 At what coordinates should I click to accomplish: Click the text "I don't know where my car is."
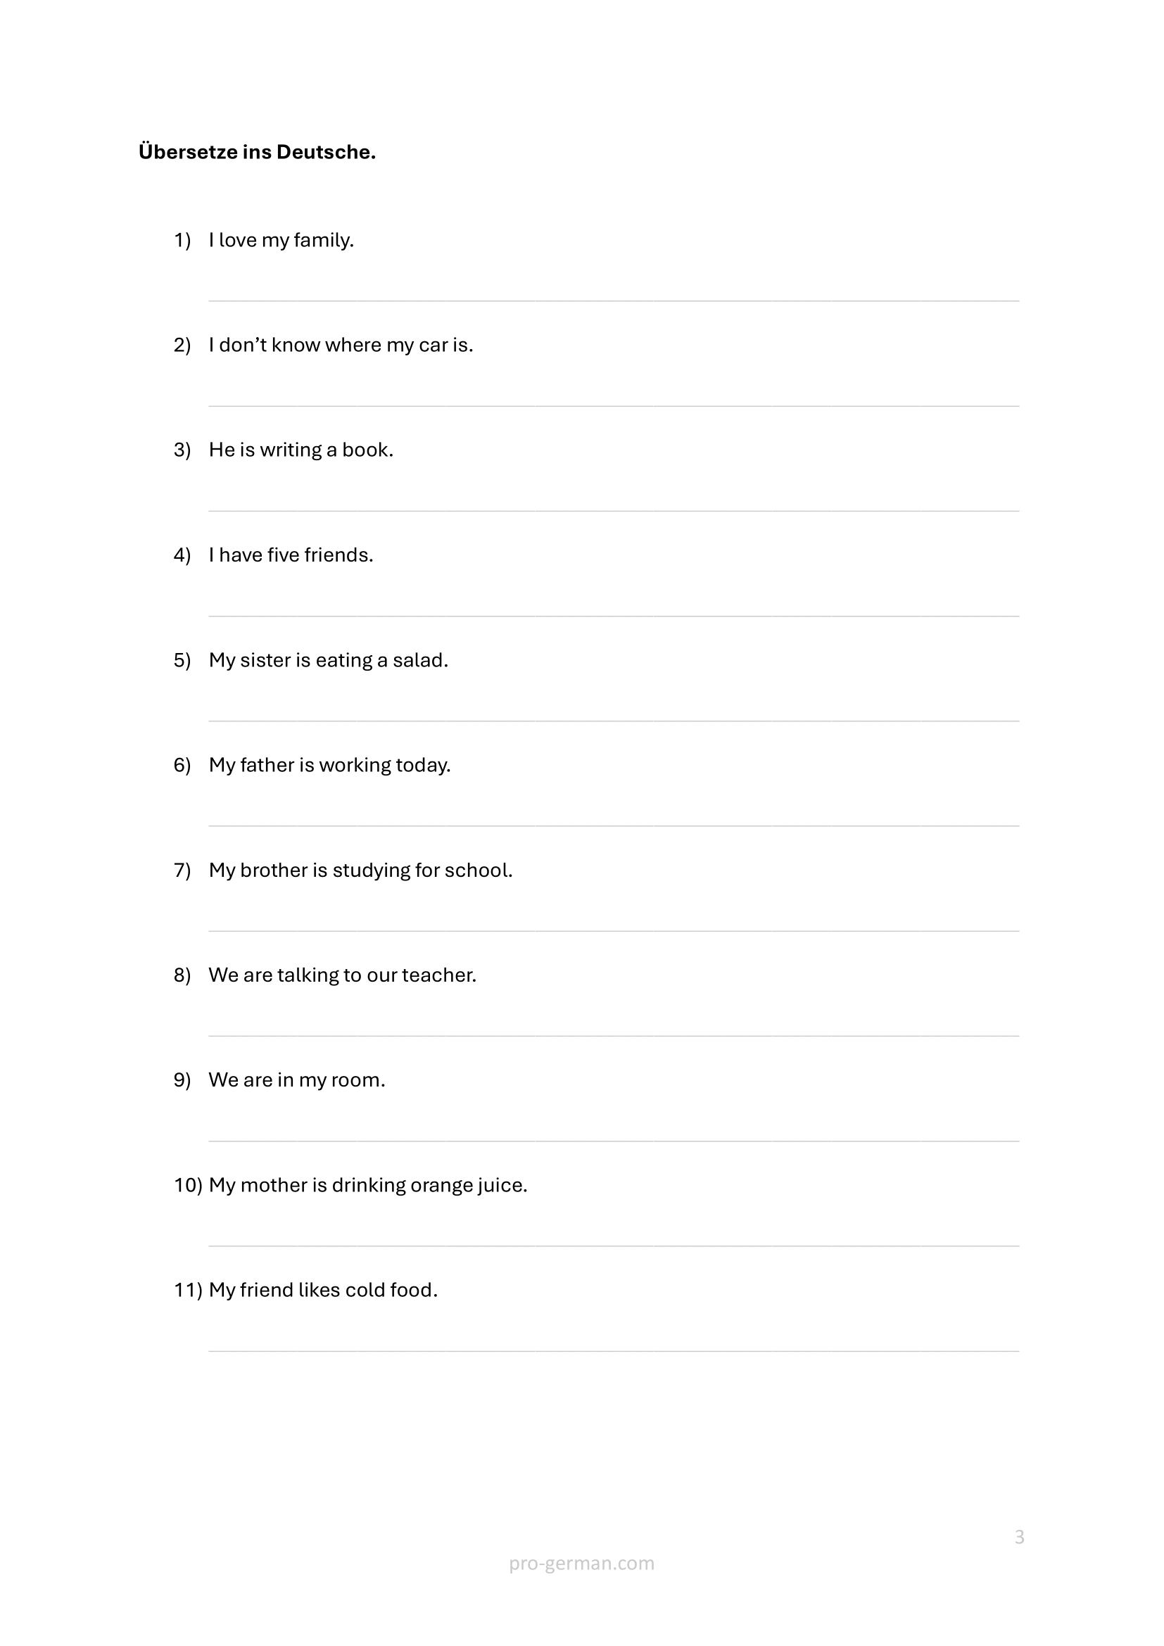(341, 345)
